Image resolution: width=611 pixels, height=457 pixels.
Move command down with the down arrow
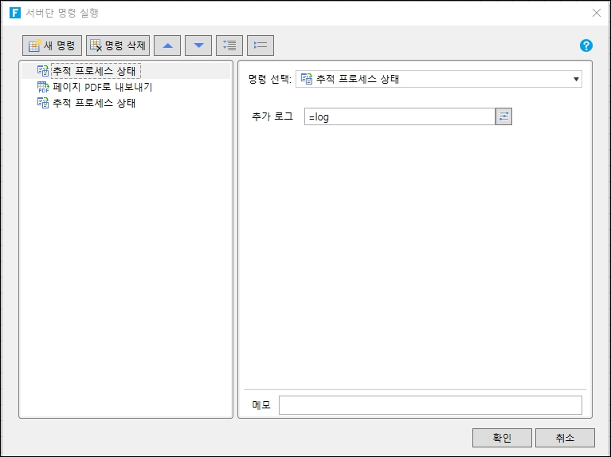[x=198, y=45]
